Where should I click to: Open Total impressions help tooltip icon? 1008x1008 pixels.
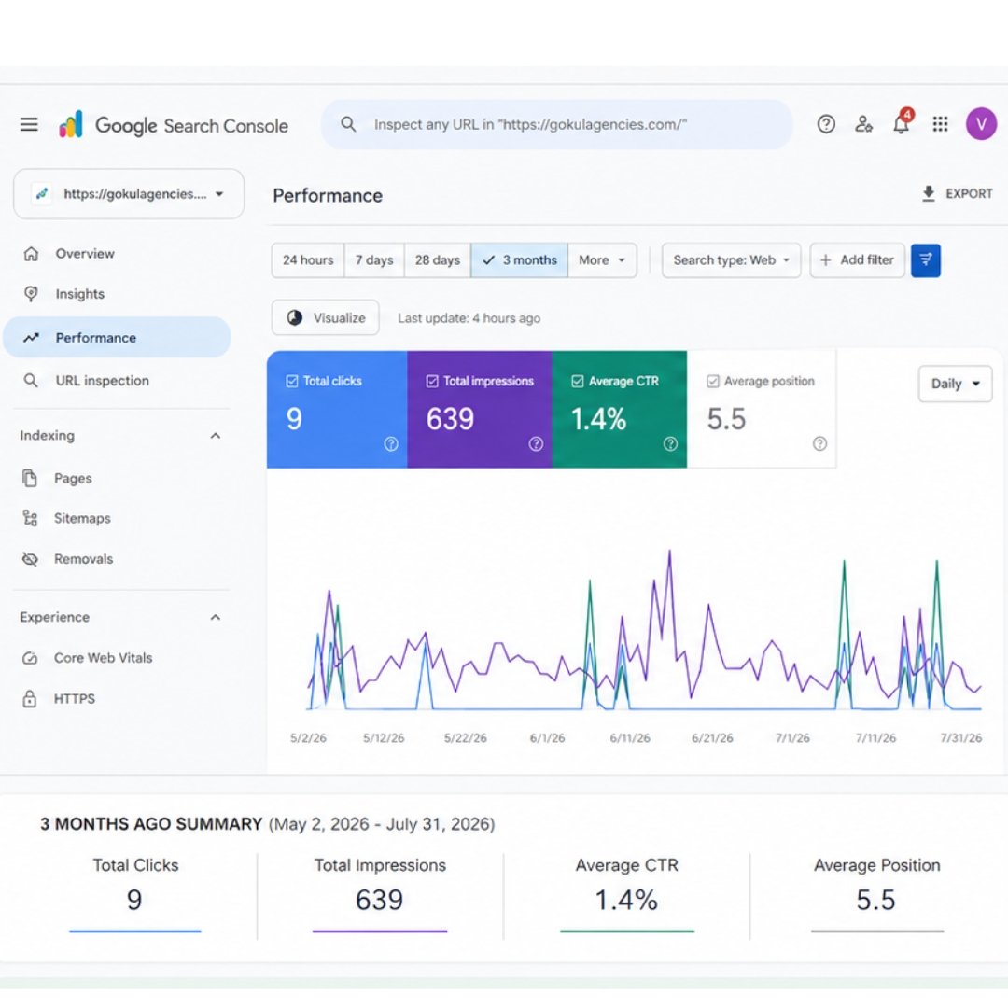coord(536,443)
